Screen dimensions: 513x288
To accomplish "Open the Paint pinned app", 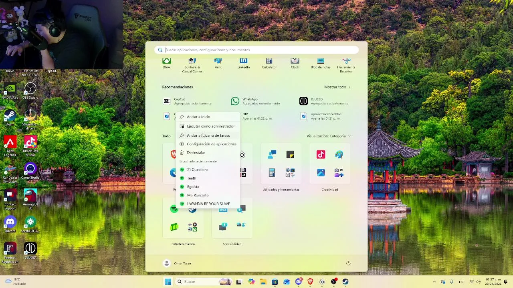I will (218, 64).
